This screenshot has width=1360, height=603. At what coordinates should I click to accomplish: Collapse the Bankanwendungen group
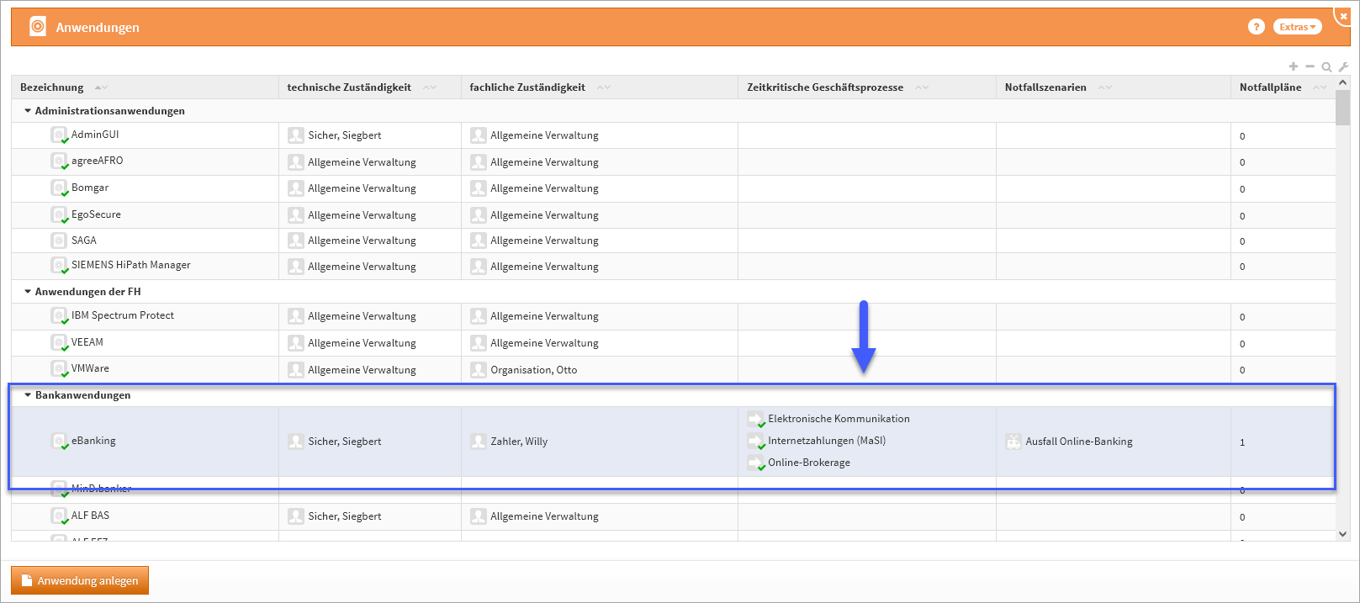click(x=28, y=395)
